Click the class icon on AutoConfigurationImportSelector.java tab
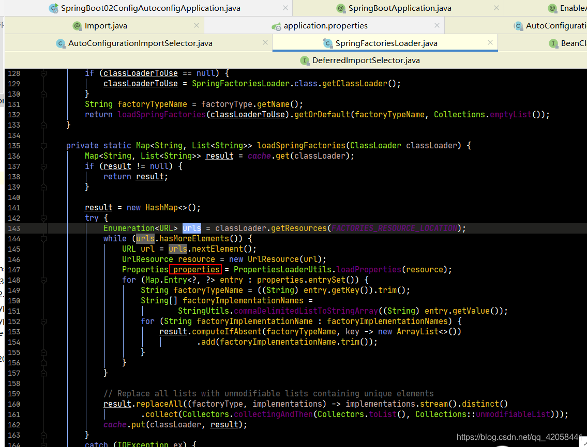Image resolution: width=587 pixels, height=447 pixels. click(61, 43)
